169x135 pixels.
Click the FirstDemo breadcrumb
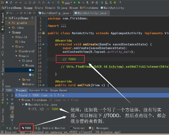pyautogui.click(x=12, y=8)
